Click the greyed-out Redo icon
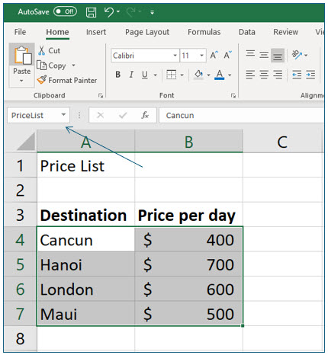Viewport: 328px width, 355px height. 130,12
